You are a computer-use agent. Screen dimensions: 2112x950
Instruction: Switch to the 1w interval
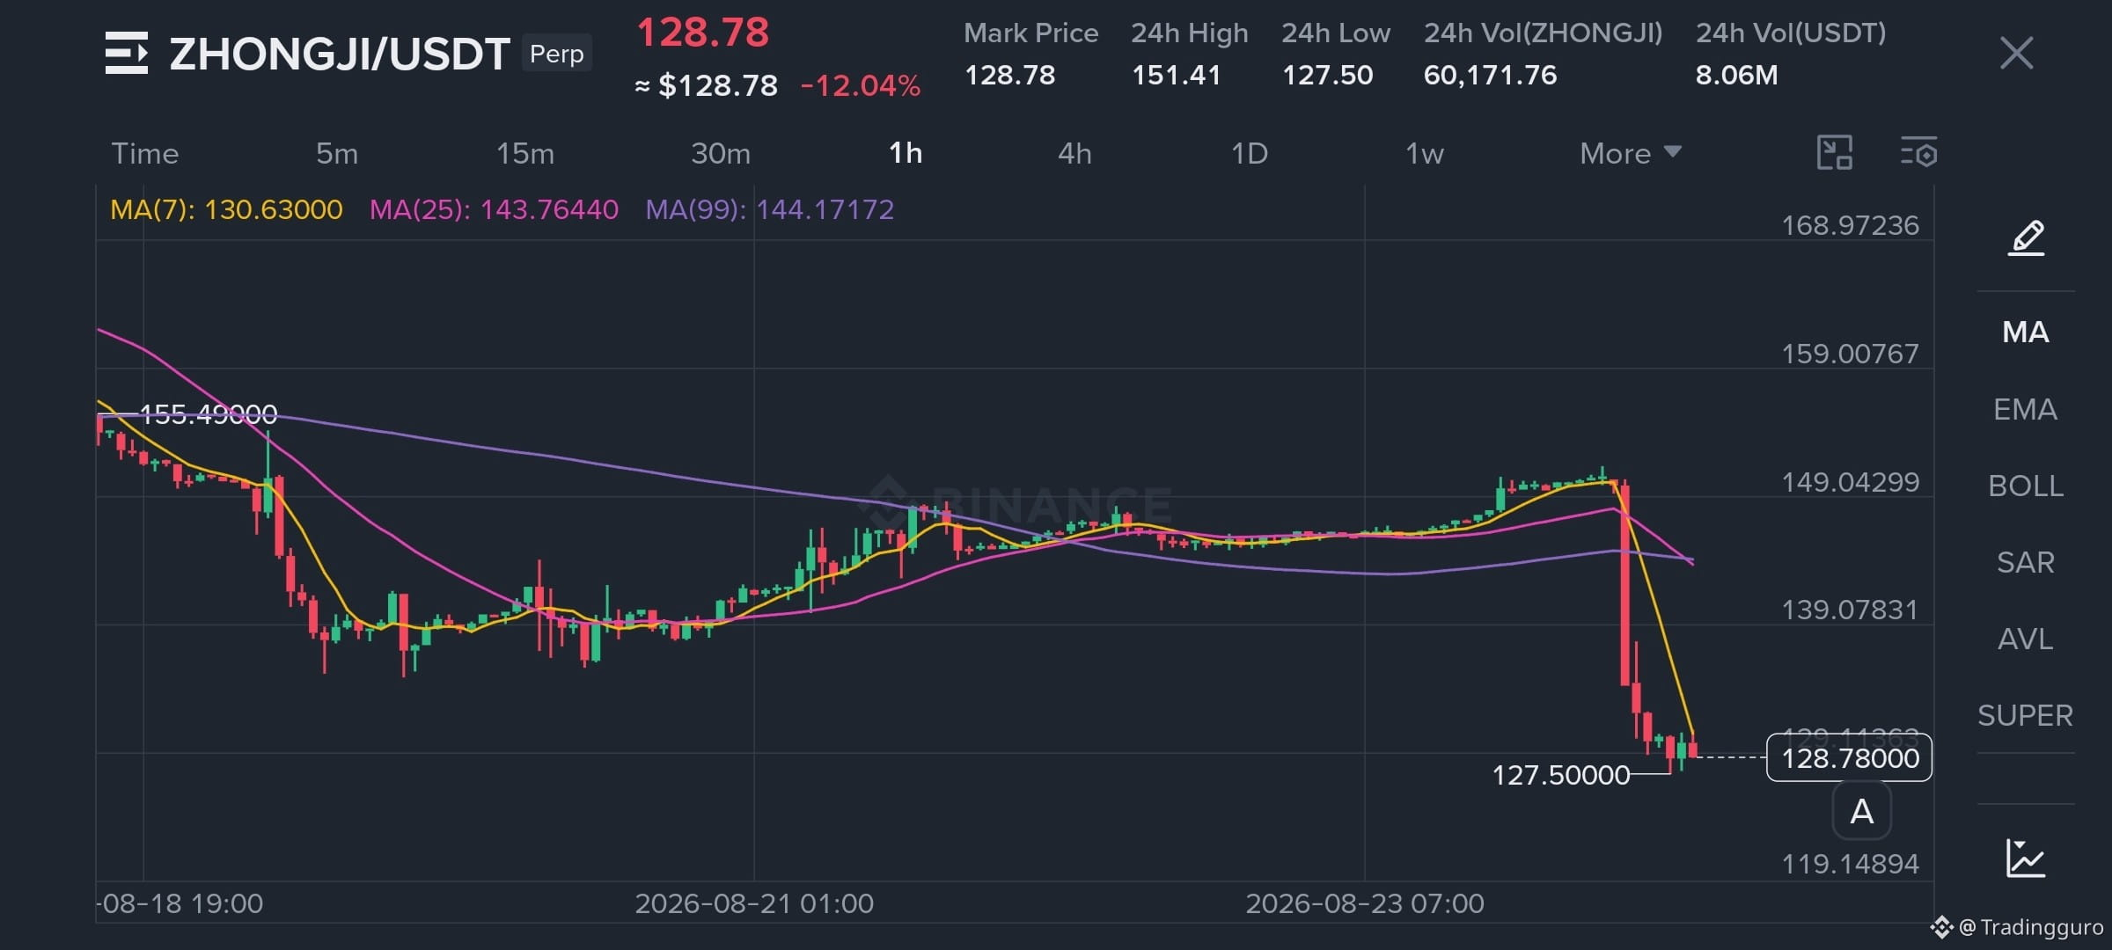coord(1425,153)
